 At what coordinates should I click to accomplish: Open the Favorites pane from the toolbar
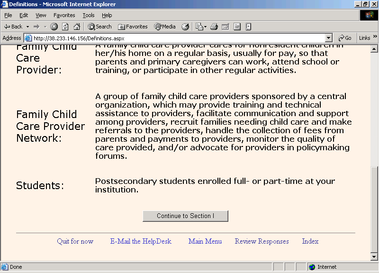click(x=133, y=27)
